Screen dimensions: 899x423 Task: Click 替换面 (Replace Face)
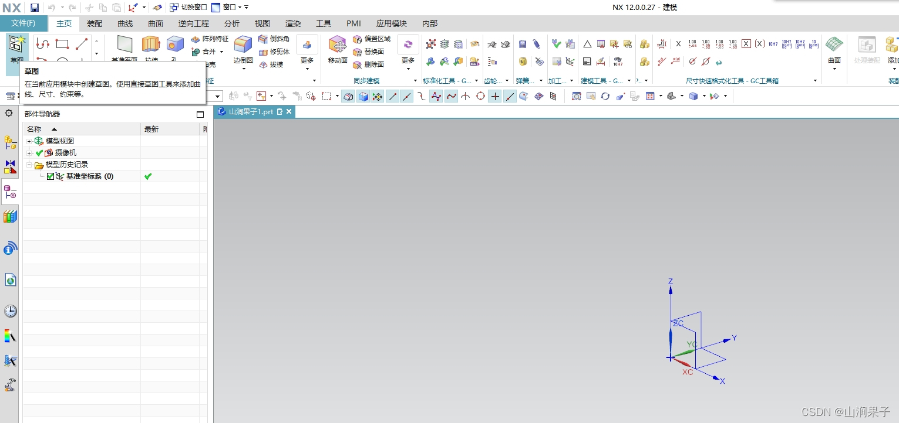369,52
